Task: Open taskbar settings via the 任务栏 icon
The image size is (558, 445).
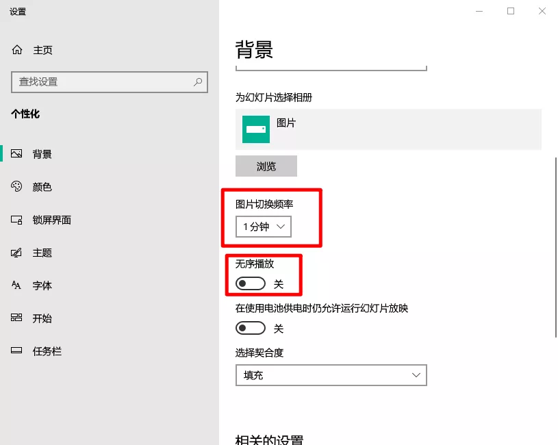Action: coord(16,351)
